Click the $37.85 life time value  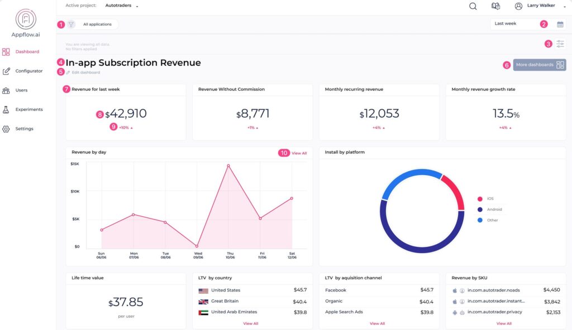tap(126, 302)
